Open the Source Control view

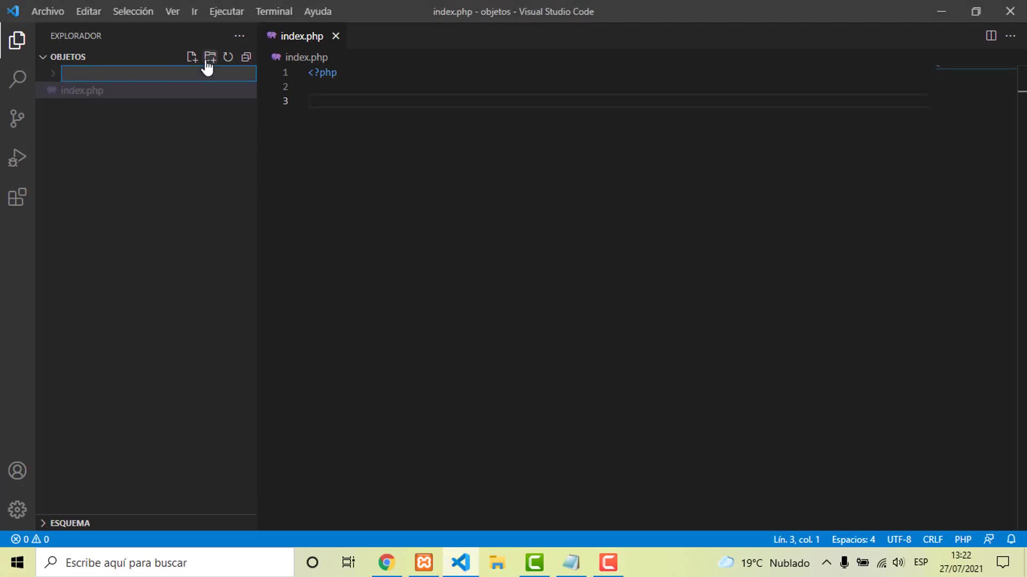17,119
